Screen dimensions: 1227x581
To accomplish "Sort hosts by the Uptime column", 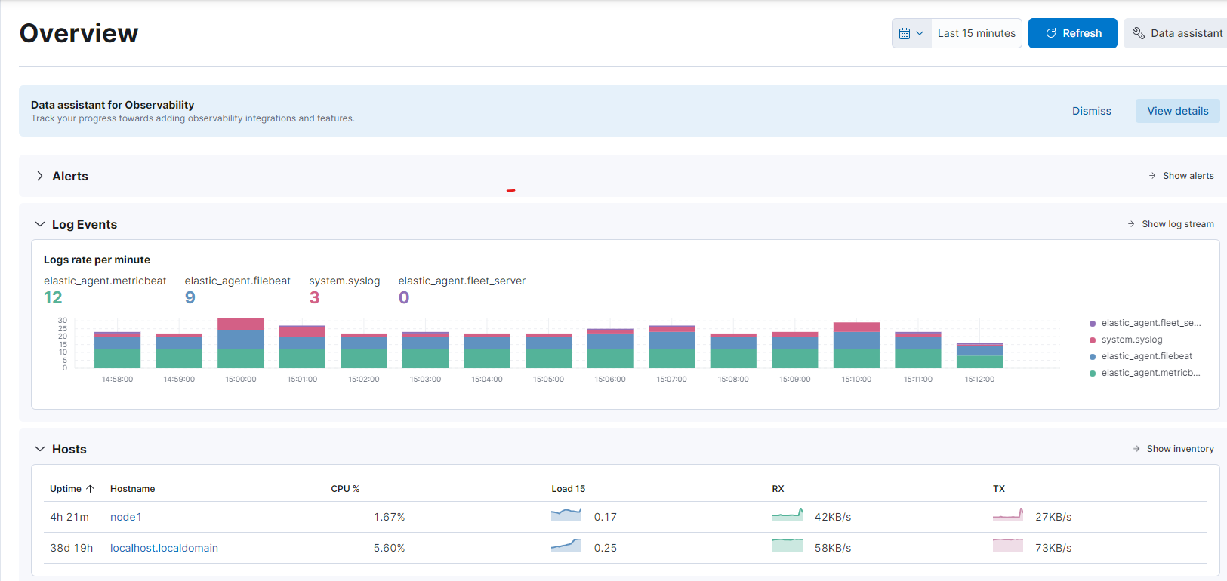I will (72, 489).
